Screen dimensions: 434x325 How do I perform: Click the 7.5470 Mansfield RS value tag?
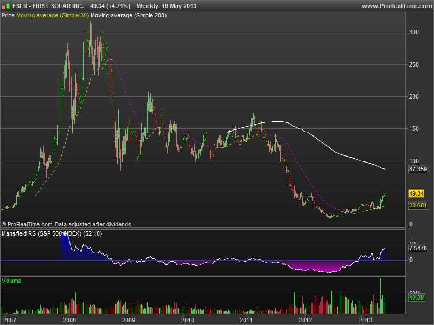pos(418,248)
